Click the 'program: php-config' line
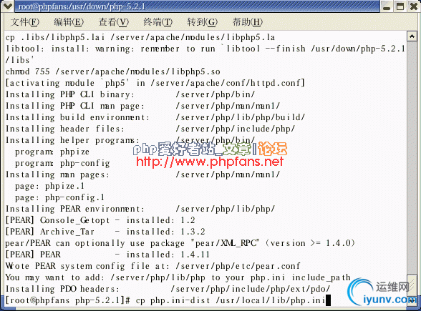The height and width of the screenshot is (311, 421). [x=62, y=163]
